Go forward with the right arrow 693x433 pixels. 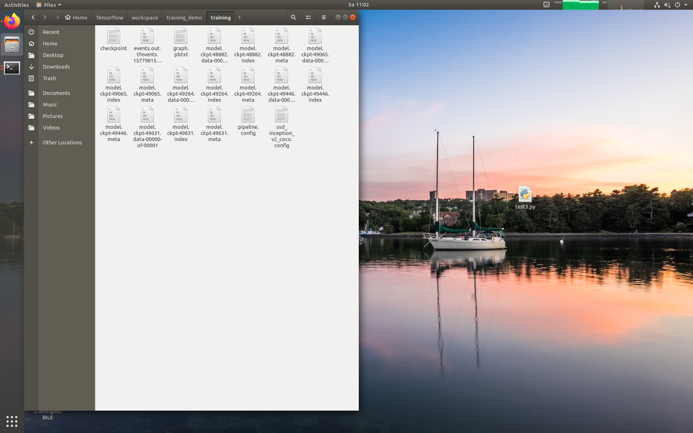point(45,17)
